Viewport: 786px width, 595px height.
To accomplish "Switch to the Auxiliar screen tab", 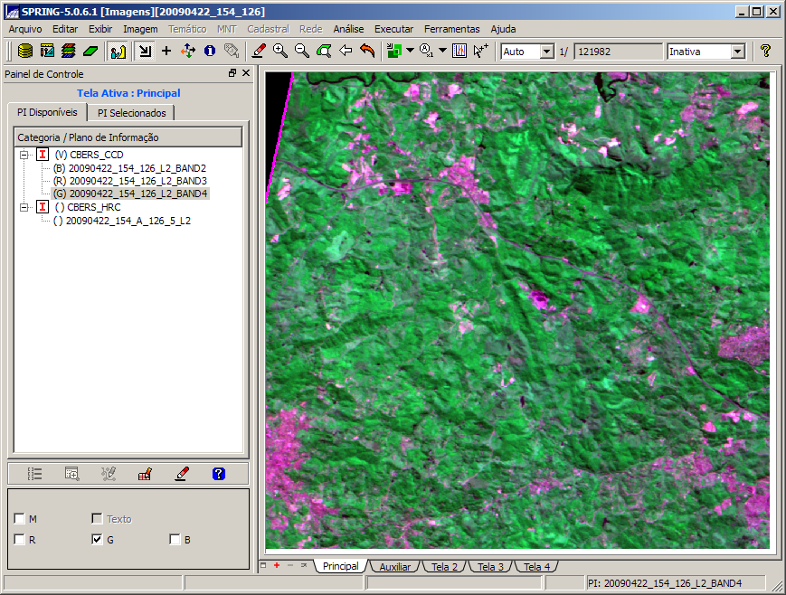I will [394, 567].
